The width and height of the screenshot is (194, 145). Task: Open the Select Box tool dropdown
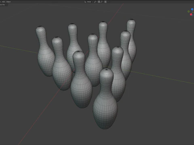pos(3,5)
